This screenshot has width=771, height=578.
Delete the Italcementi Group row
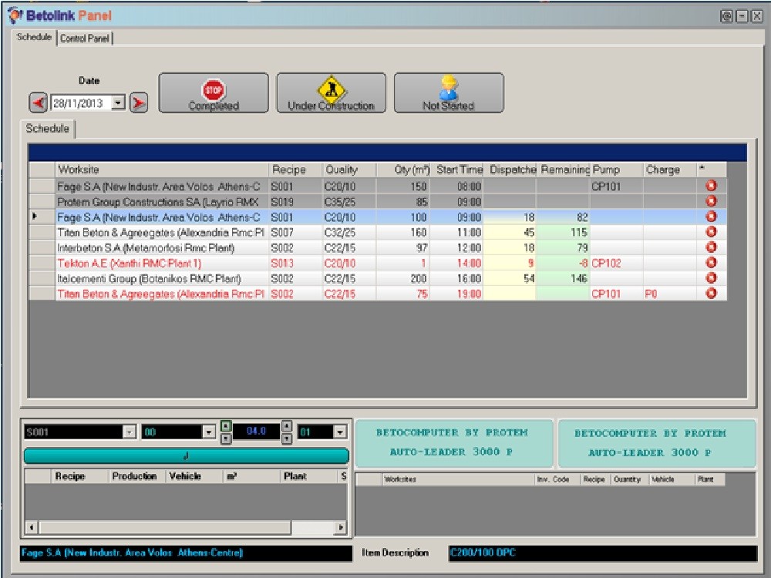711,277
